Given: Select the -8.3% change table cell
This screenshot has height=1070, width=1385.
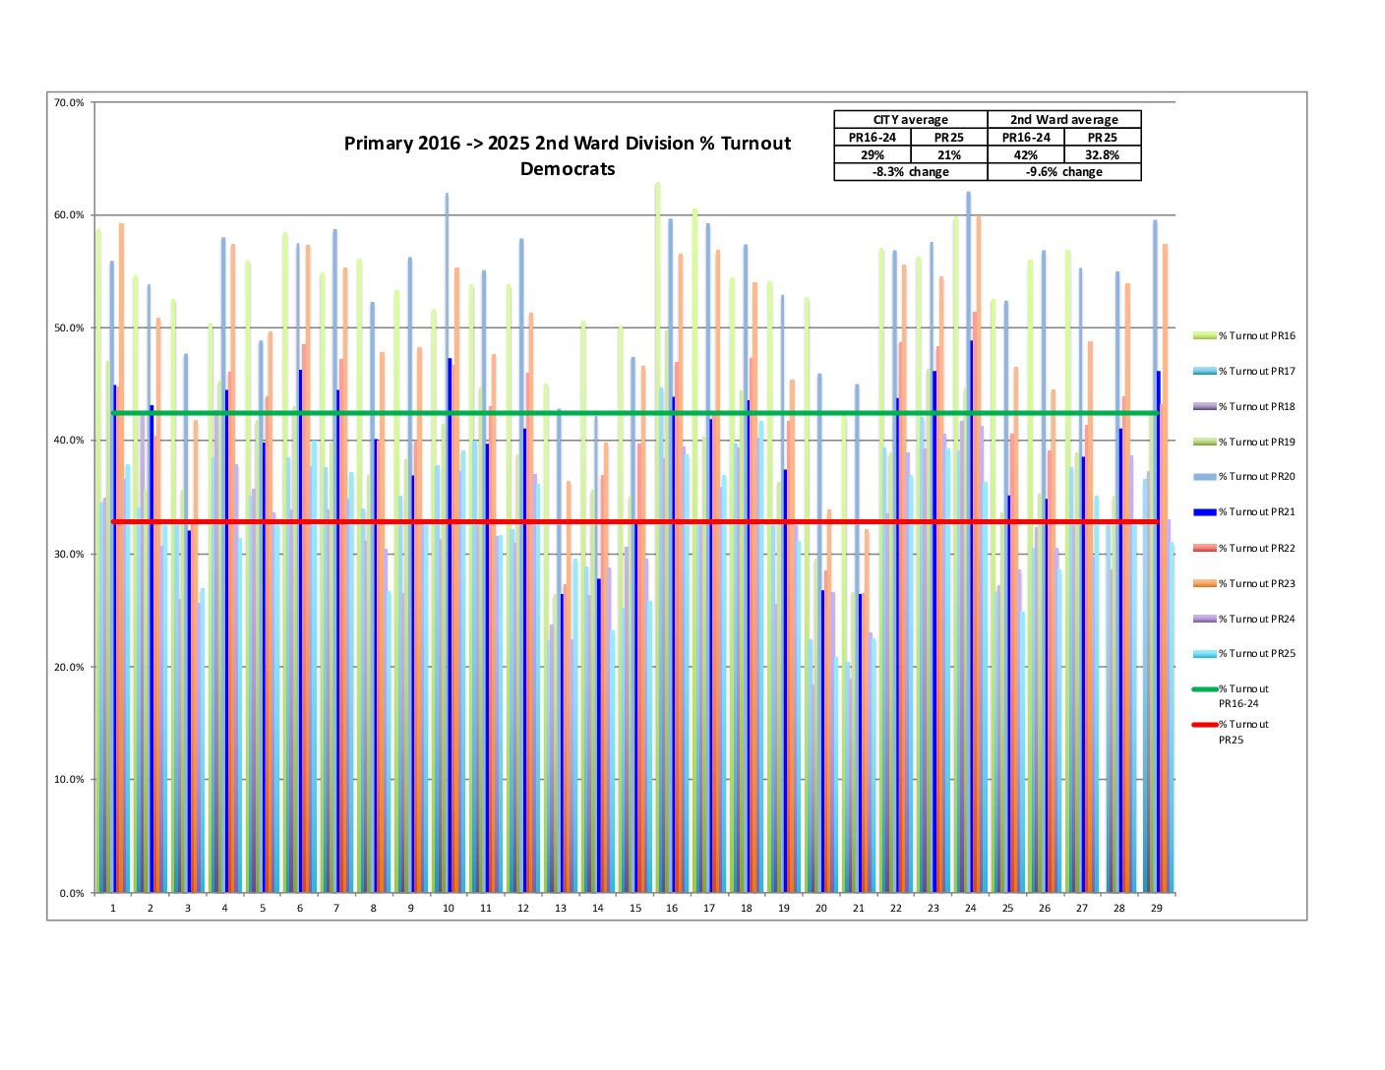Looking at the screenshot, I should pos(910,172).
